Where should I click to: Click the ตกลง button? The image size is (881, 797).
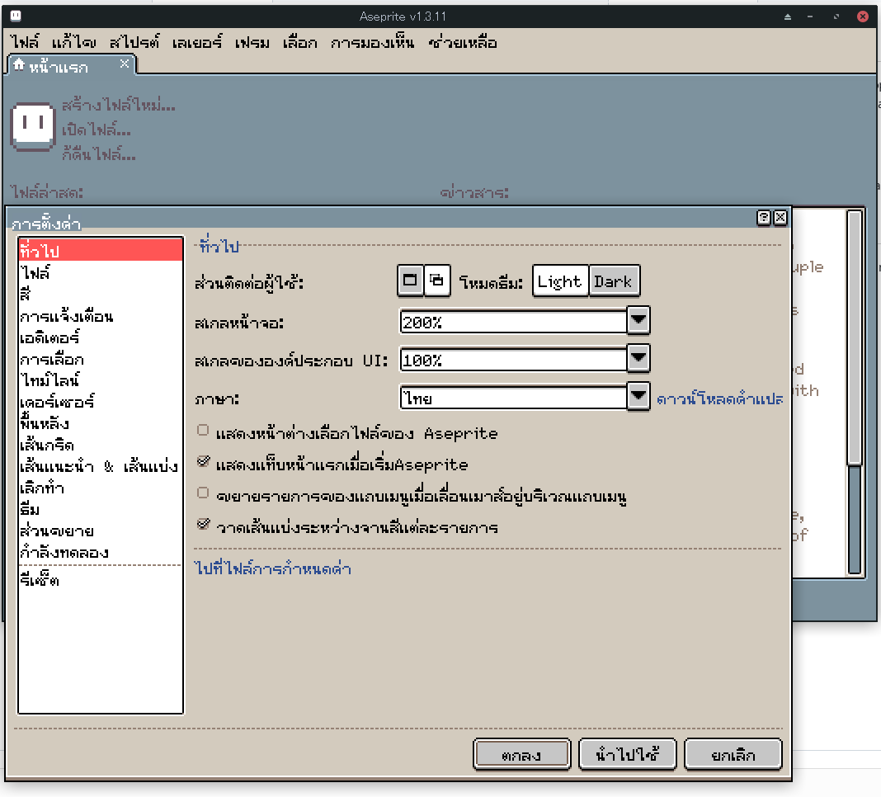[x=521, y=755]
